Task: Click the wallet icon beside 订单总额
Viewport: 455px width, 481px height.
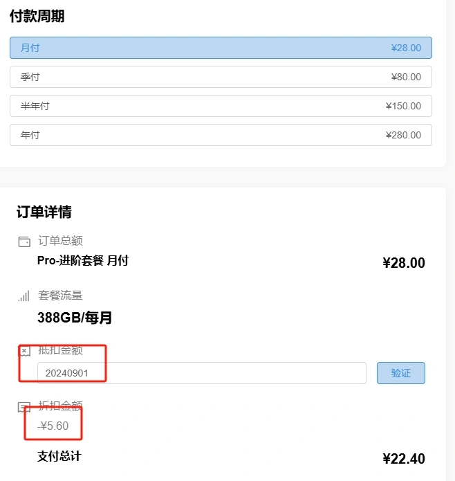Action: [x=24, y=242]
